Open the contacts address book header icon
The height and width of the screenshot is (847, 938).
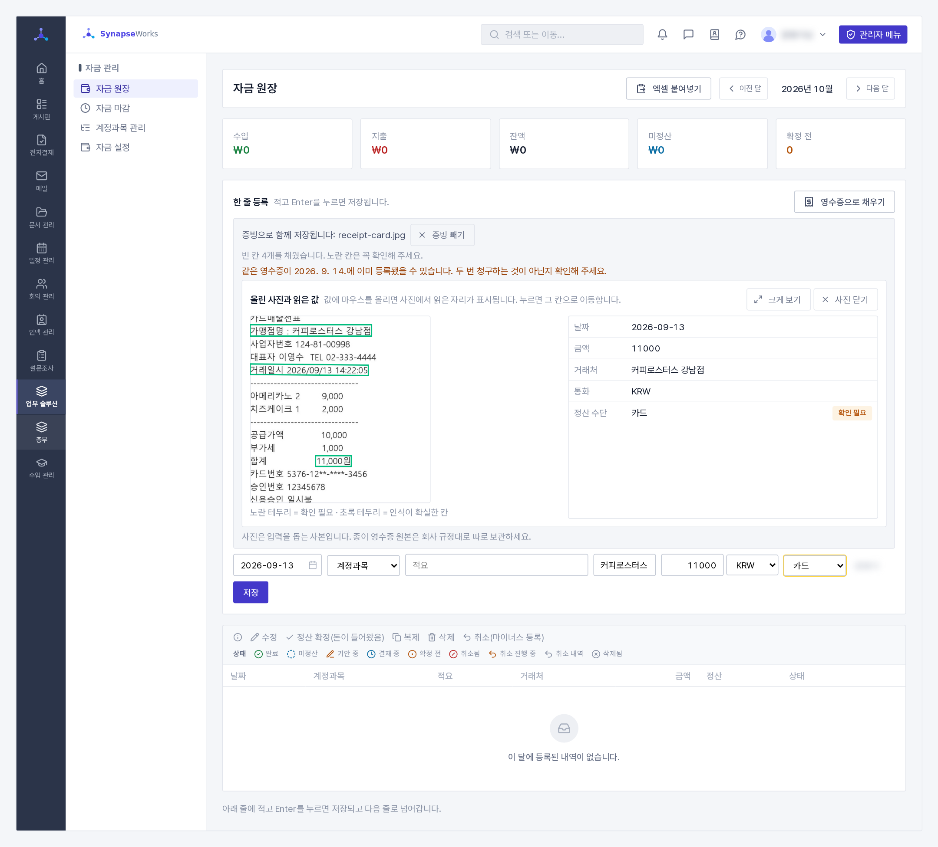[714, 34]
